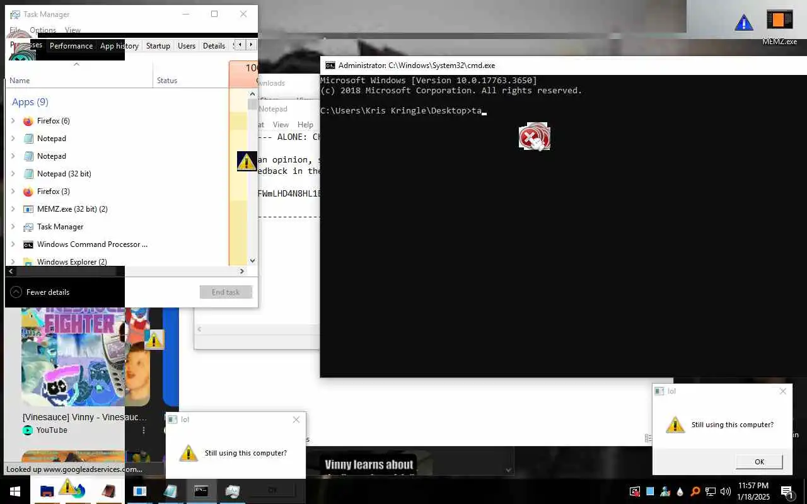Switch to Task Manager taskbar icon

(233, 491)
